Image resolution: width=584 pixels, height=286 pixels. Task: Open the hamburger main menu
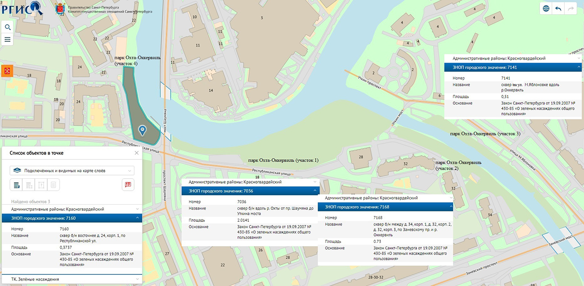tap(8, 40)
